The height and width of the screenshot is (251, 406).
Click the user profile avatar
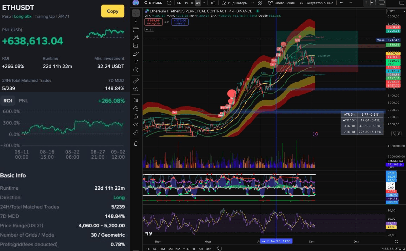click(136, 3)
